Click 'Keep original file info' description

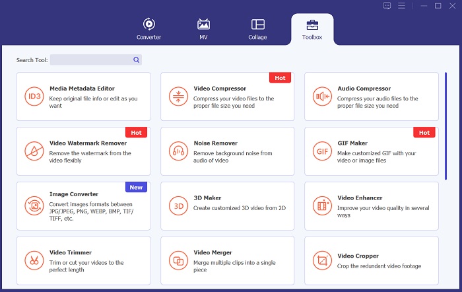coord(93,102)
